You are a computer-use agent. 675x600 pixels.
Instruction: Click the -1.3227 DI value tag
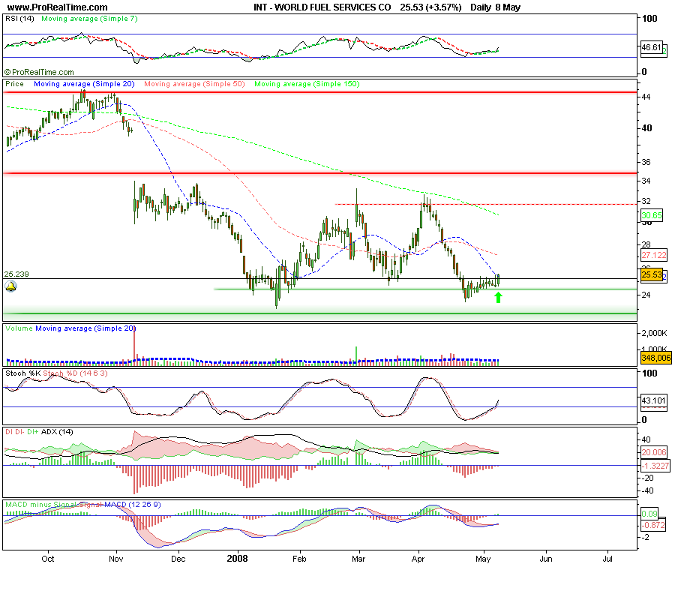click(x=655, y=466)
